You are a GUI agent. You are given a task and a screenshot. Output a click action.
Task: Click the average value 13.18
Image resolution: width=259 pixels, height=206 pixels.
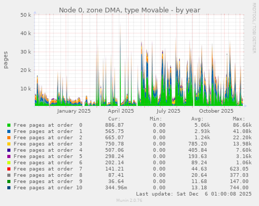199,188
